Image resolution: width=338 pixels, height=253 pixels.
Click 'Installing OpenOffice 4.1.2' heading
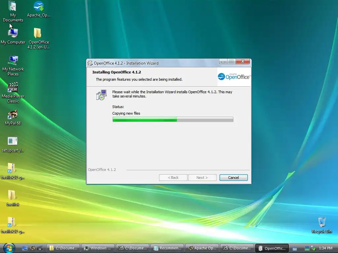(x=117, y=72)
